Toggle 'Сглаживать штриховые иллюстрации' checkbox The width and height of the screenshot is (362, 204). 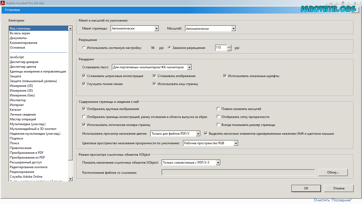click(84, 76)
